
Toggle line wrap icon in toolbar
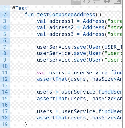97,2
